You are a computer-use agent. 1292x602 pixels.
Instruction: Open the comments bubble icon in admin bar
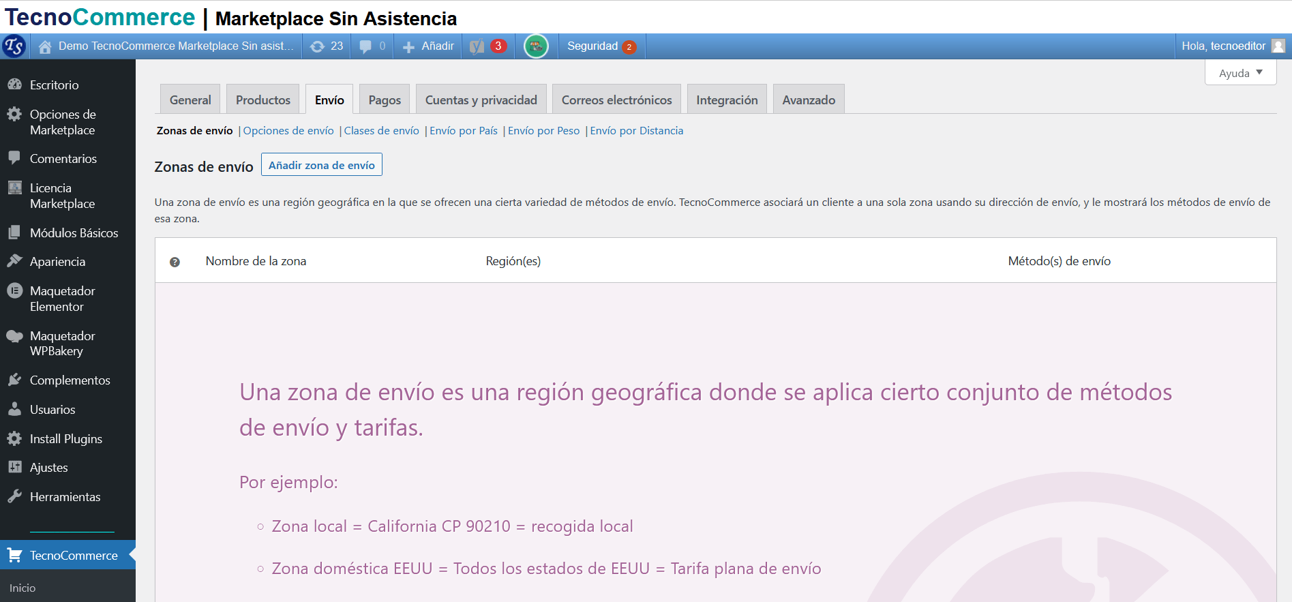coord(365,46)
